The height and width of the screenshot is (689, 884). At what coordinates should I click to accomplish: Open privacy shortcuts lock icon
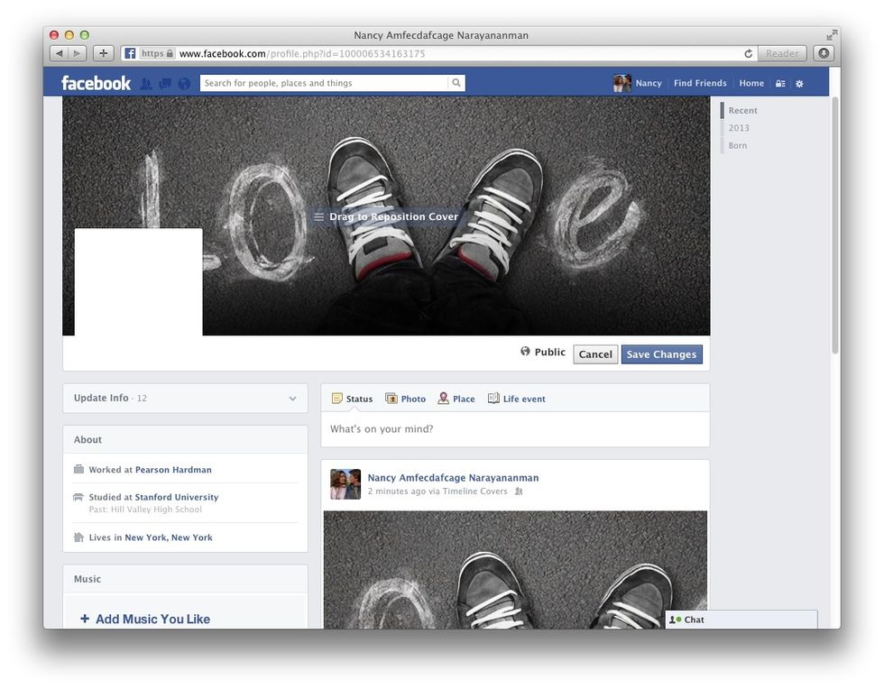tap(780, 84)
